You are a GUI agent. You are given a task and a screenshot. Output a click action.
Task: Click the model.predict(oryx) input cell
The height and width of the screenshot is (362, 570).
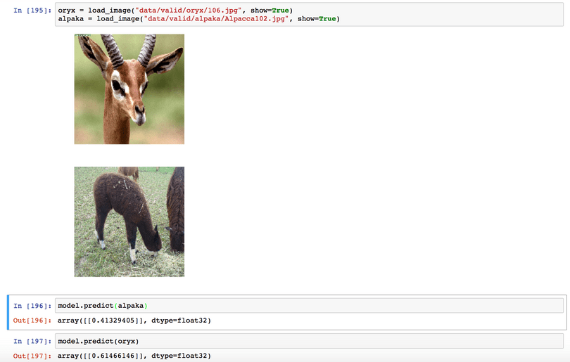(x=309, y=342)
